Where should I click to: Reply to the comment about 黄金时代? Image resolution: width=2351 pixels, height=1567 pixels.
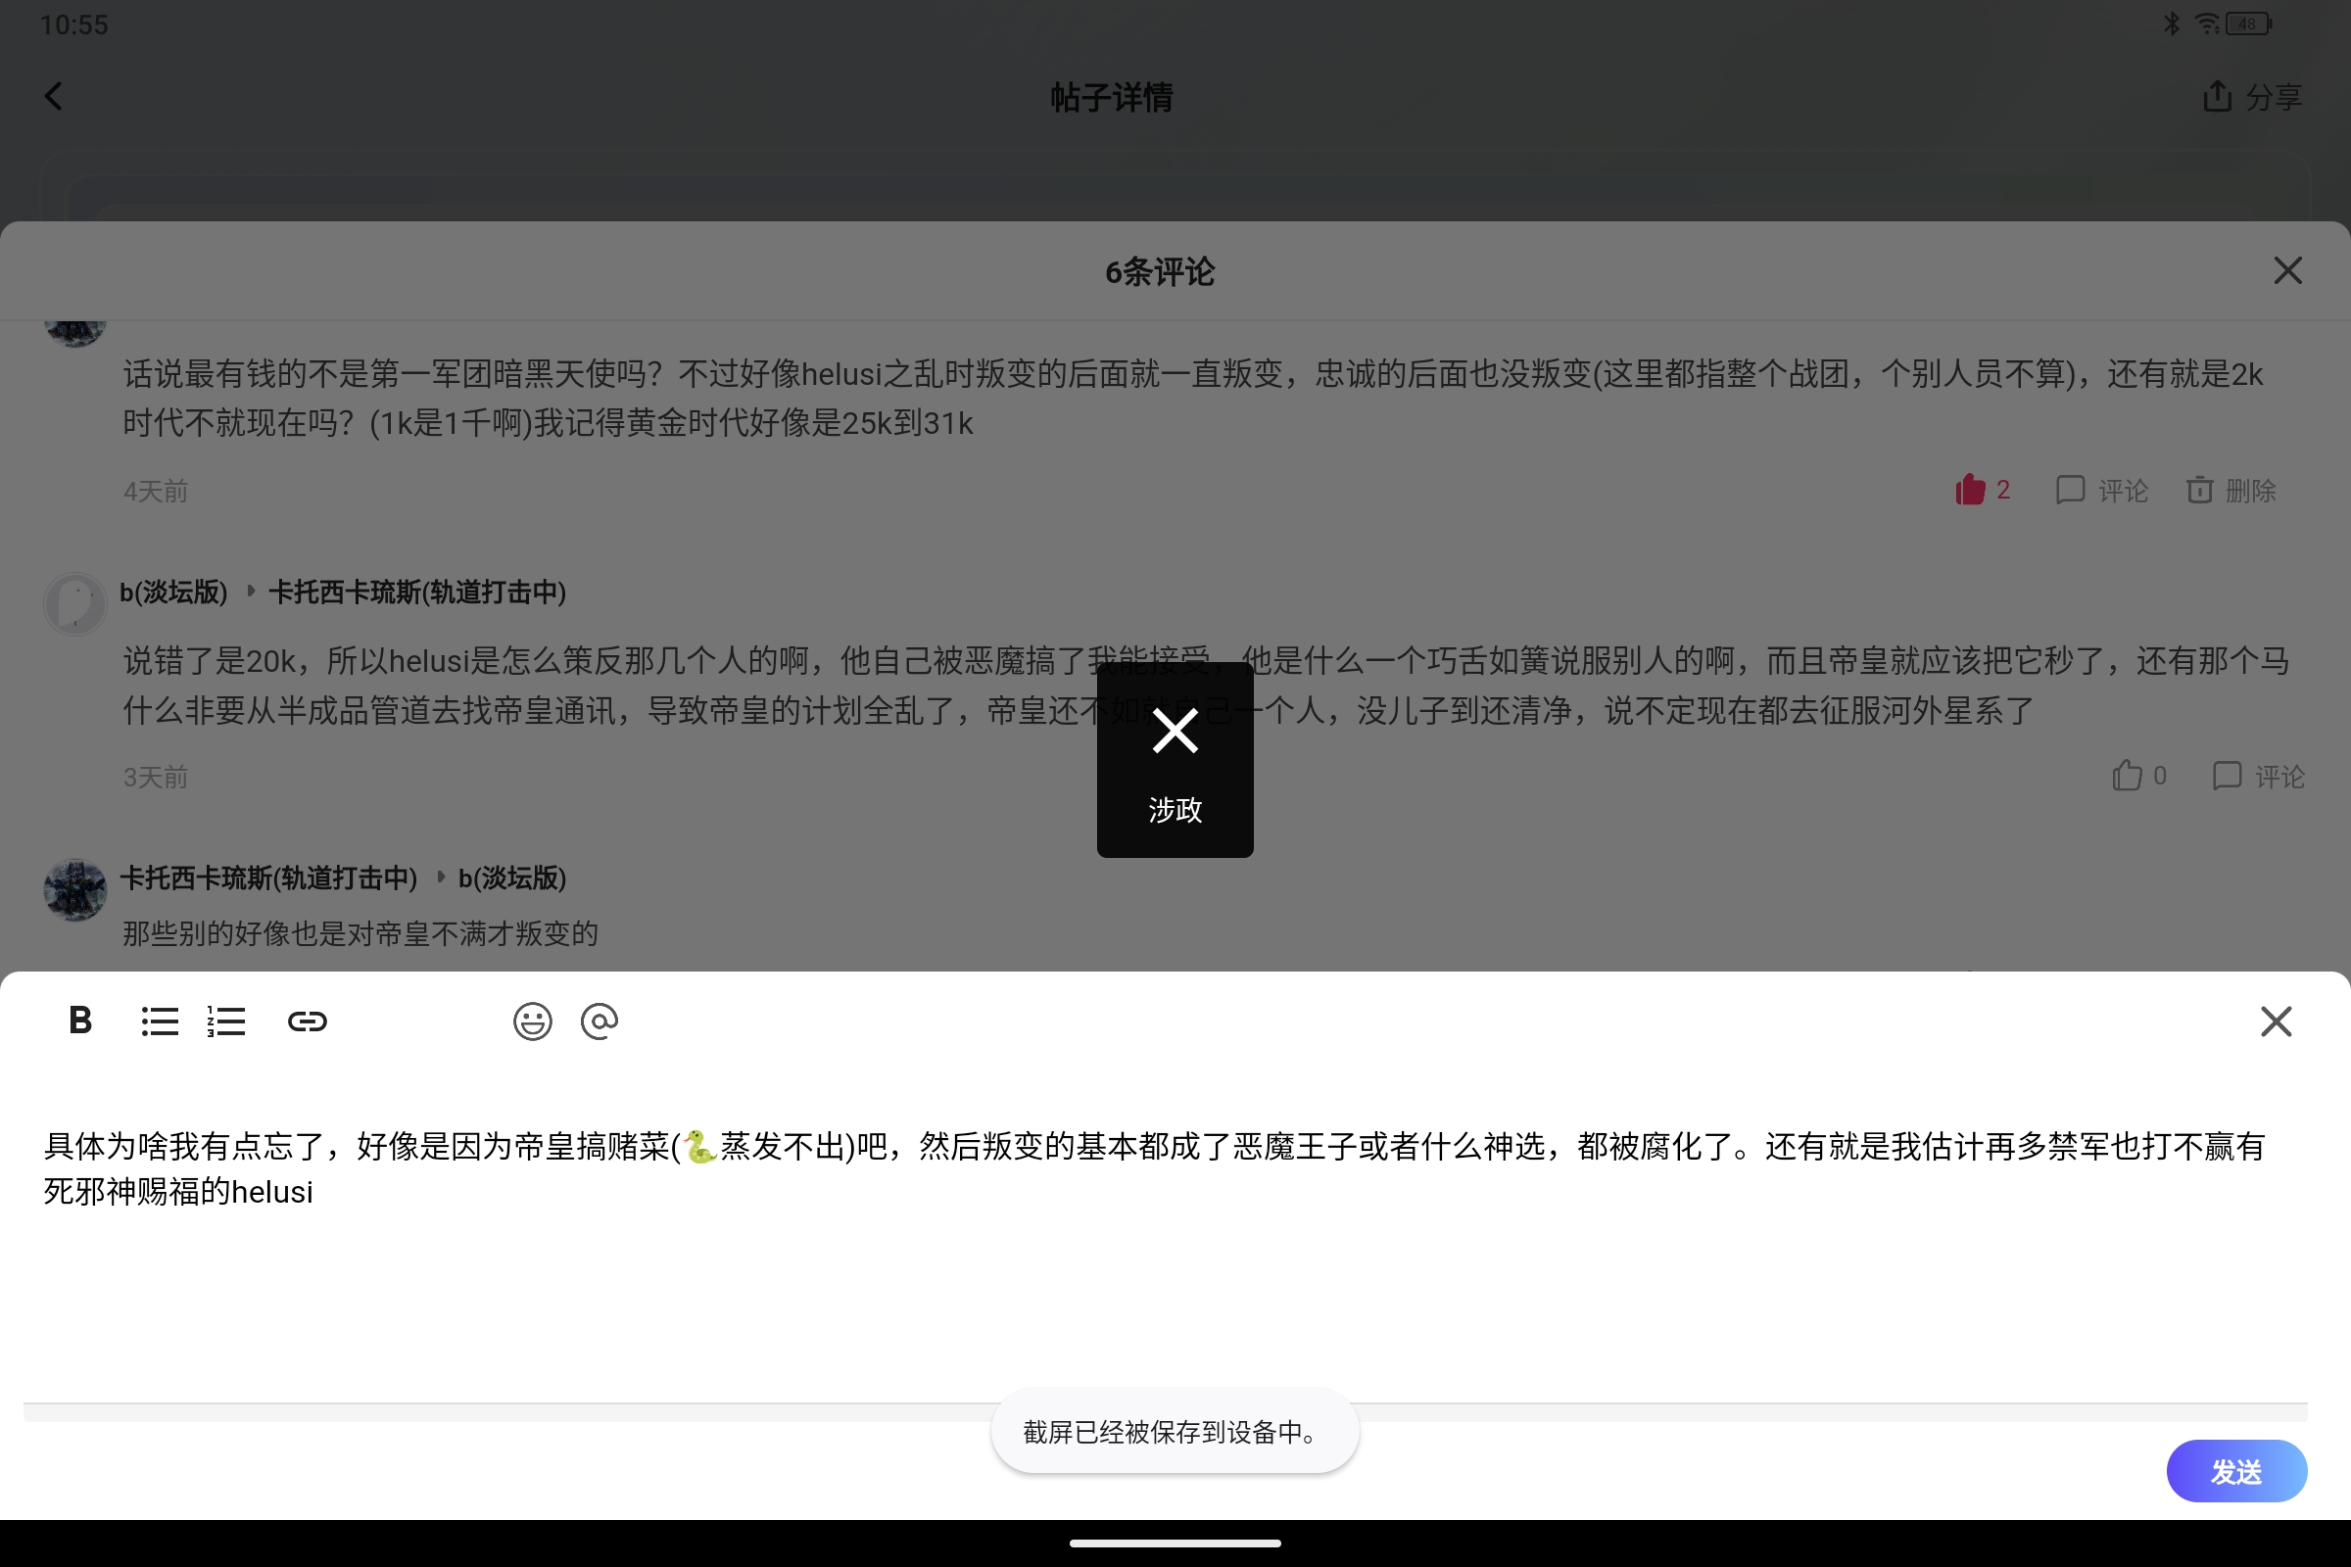point(2101,490)
